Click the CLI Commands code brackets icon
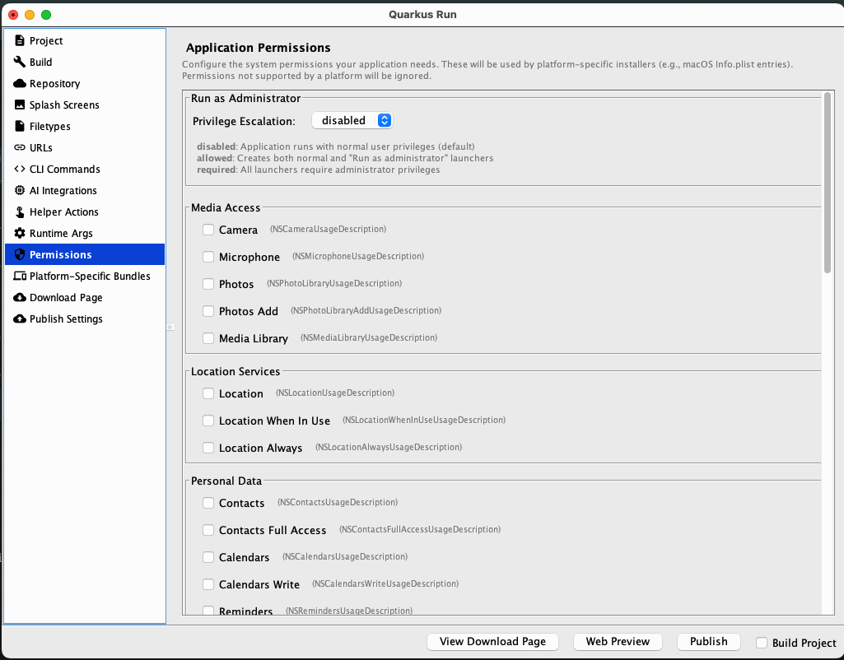This screenshot has height=660, width=844. 20,169
